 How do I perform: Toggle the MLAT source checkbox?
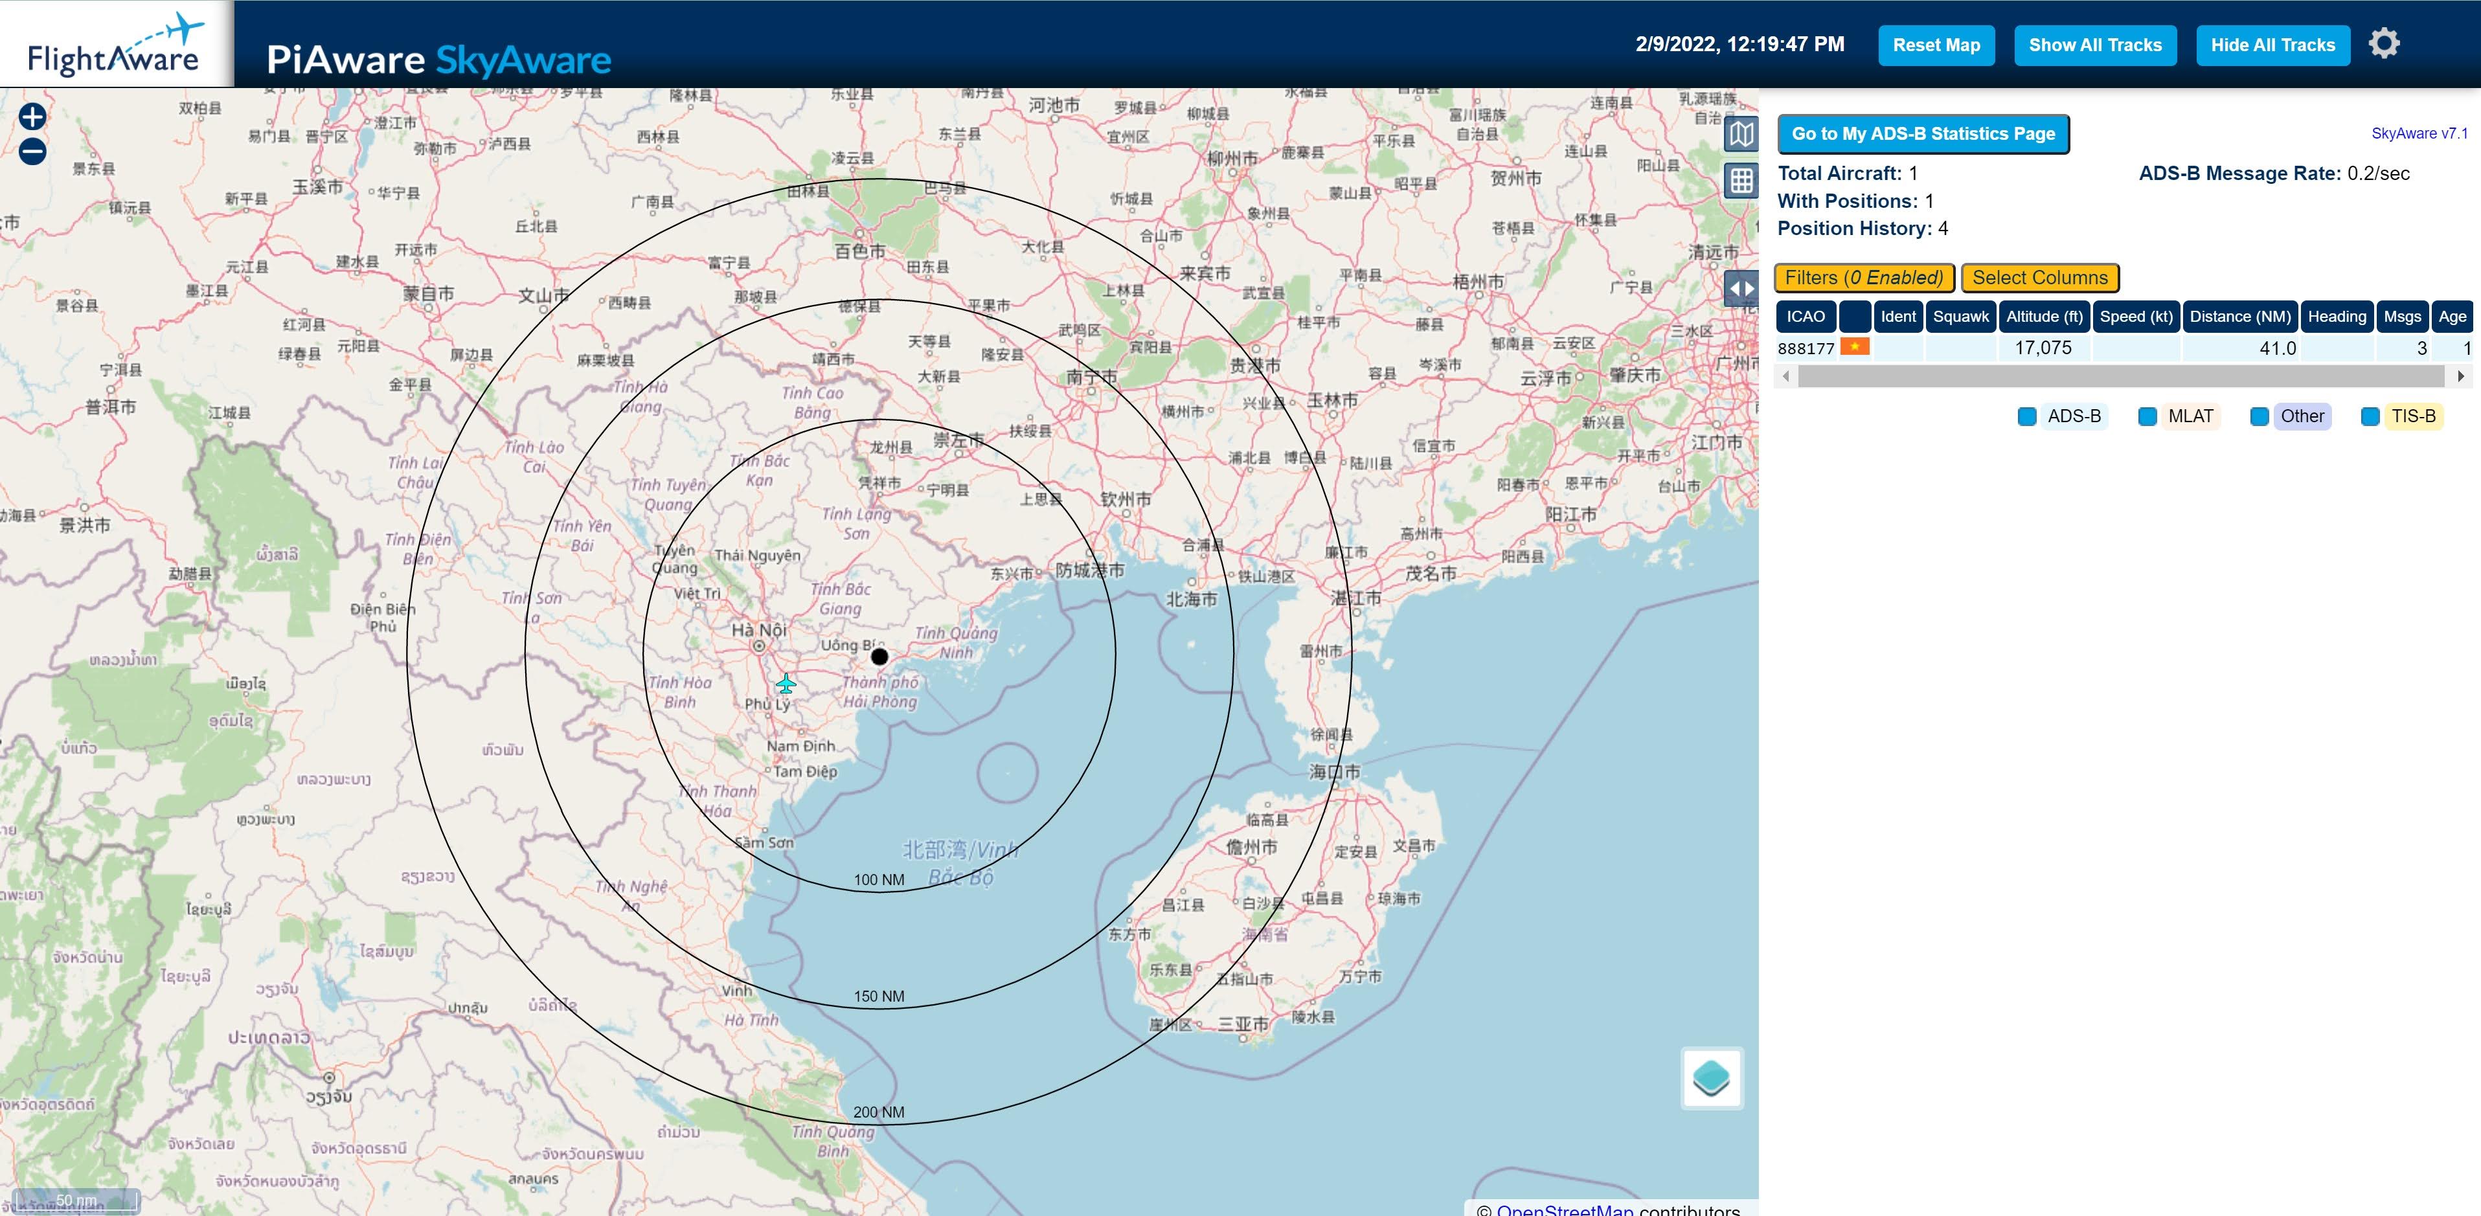coord(2147,416)
